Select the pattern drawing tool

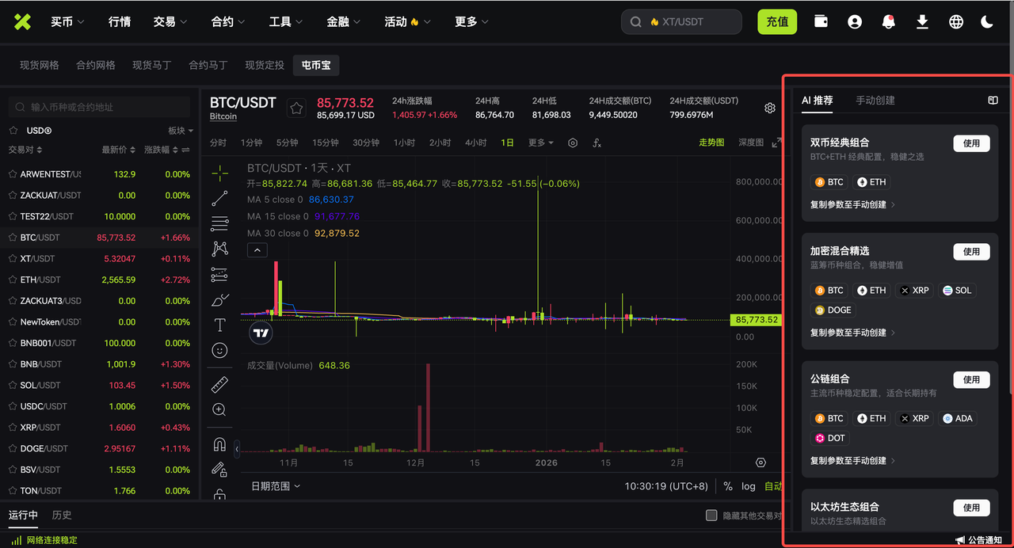point(219,249)
